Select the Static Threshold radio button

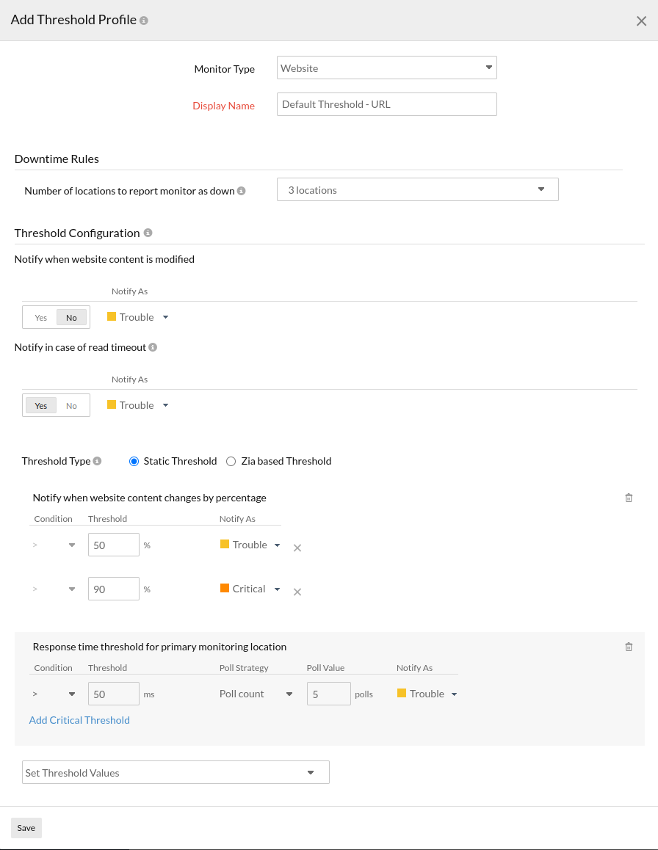coord(134,462)
